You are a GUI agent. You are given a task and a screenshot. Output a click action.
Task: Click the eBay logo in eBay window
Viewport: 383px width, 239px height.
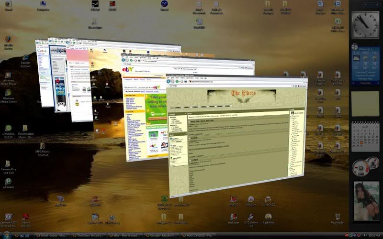128,69
